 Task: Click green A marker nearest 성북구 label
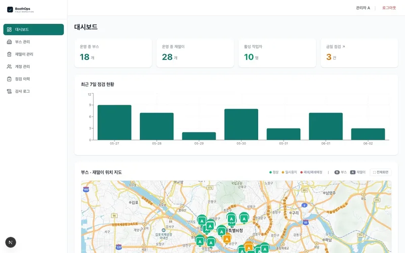point(244,219)
